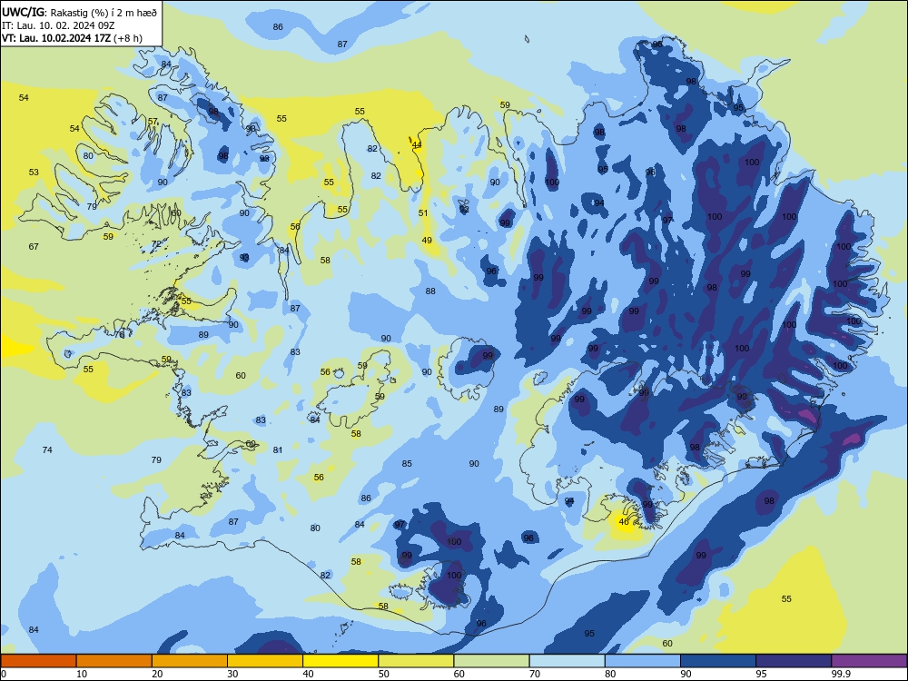The height and width of the screenshot is (681, 908).
Task: Click the 'VT: Lau. 10.02.2024 17Z' line
Action: 56,38
